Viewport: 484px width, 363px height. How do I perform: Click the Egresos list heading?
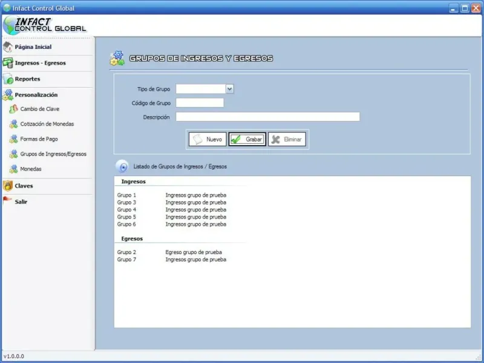pyautogui.click(x=132, y=238)
